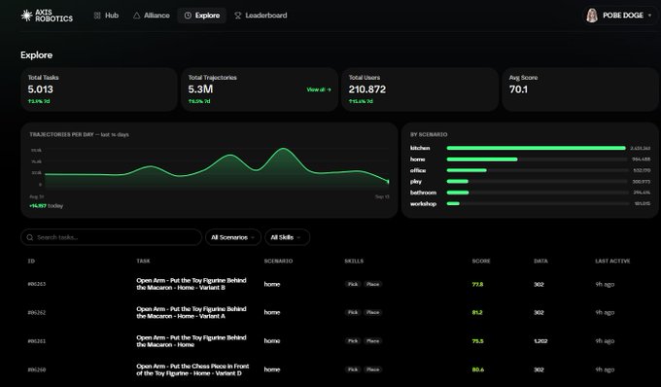The width and height of the screenshot is (661, 387).
Task: Click the end point marker on trajectories chart
Action: 388,182
